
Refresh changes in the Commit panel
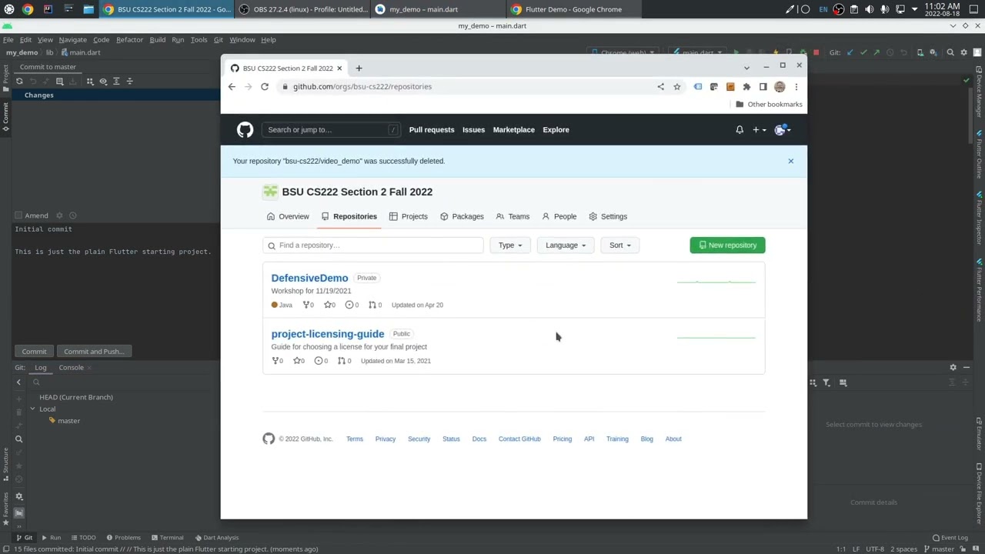click(19, 81)
